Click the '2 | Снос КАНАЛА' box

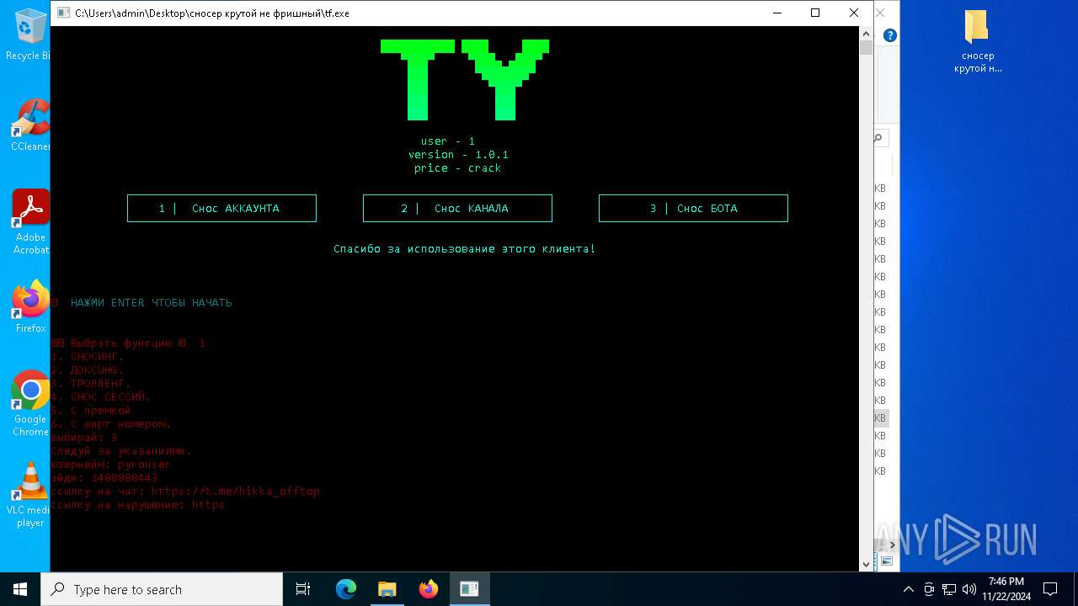coord(457,208)
